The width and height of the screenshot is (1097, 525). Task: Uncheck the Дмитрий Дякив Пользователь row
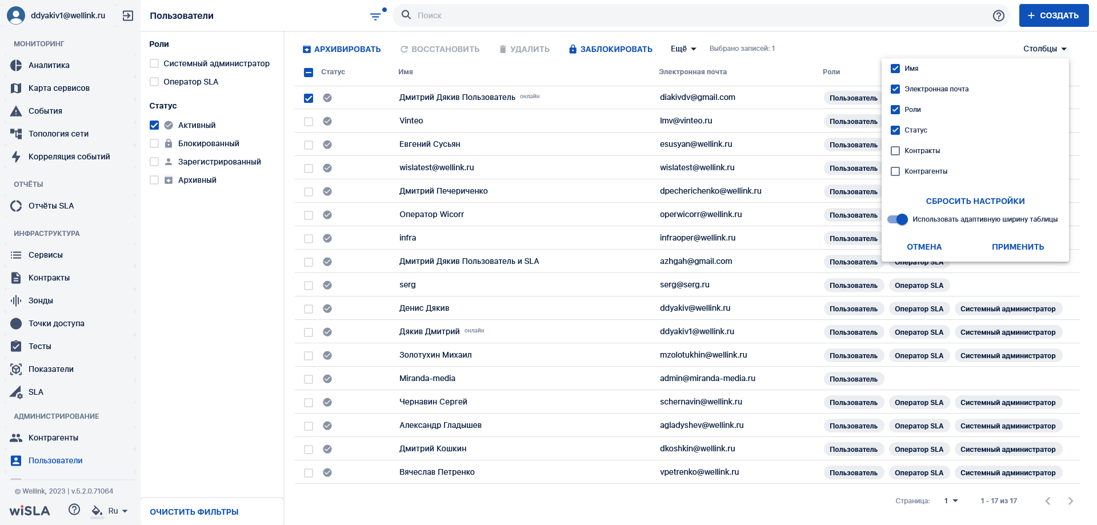[309, 98]
